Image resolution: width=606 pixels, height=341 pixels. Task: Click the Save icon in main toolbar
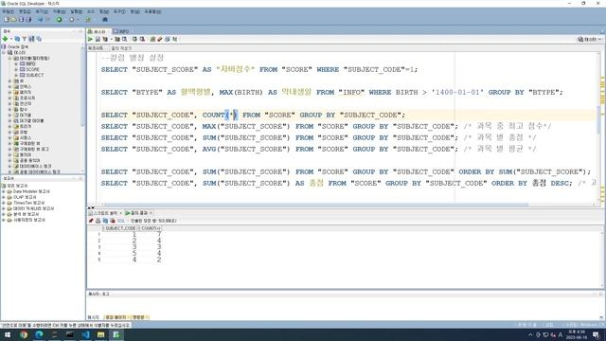(21, 19)
